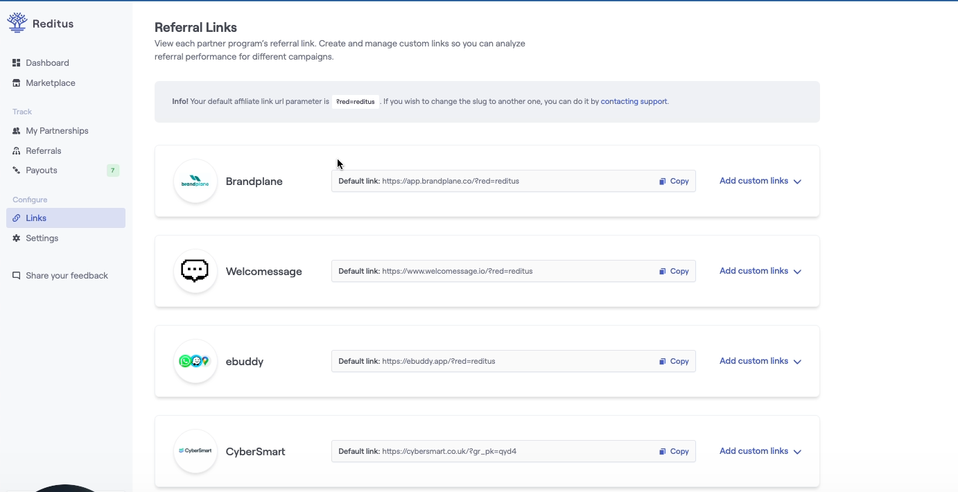958x492 pixels.
Task: Click the feedback speech bubble icon
Action: [x=16, y=275]
